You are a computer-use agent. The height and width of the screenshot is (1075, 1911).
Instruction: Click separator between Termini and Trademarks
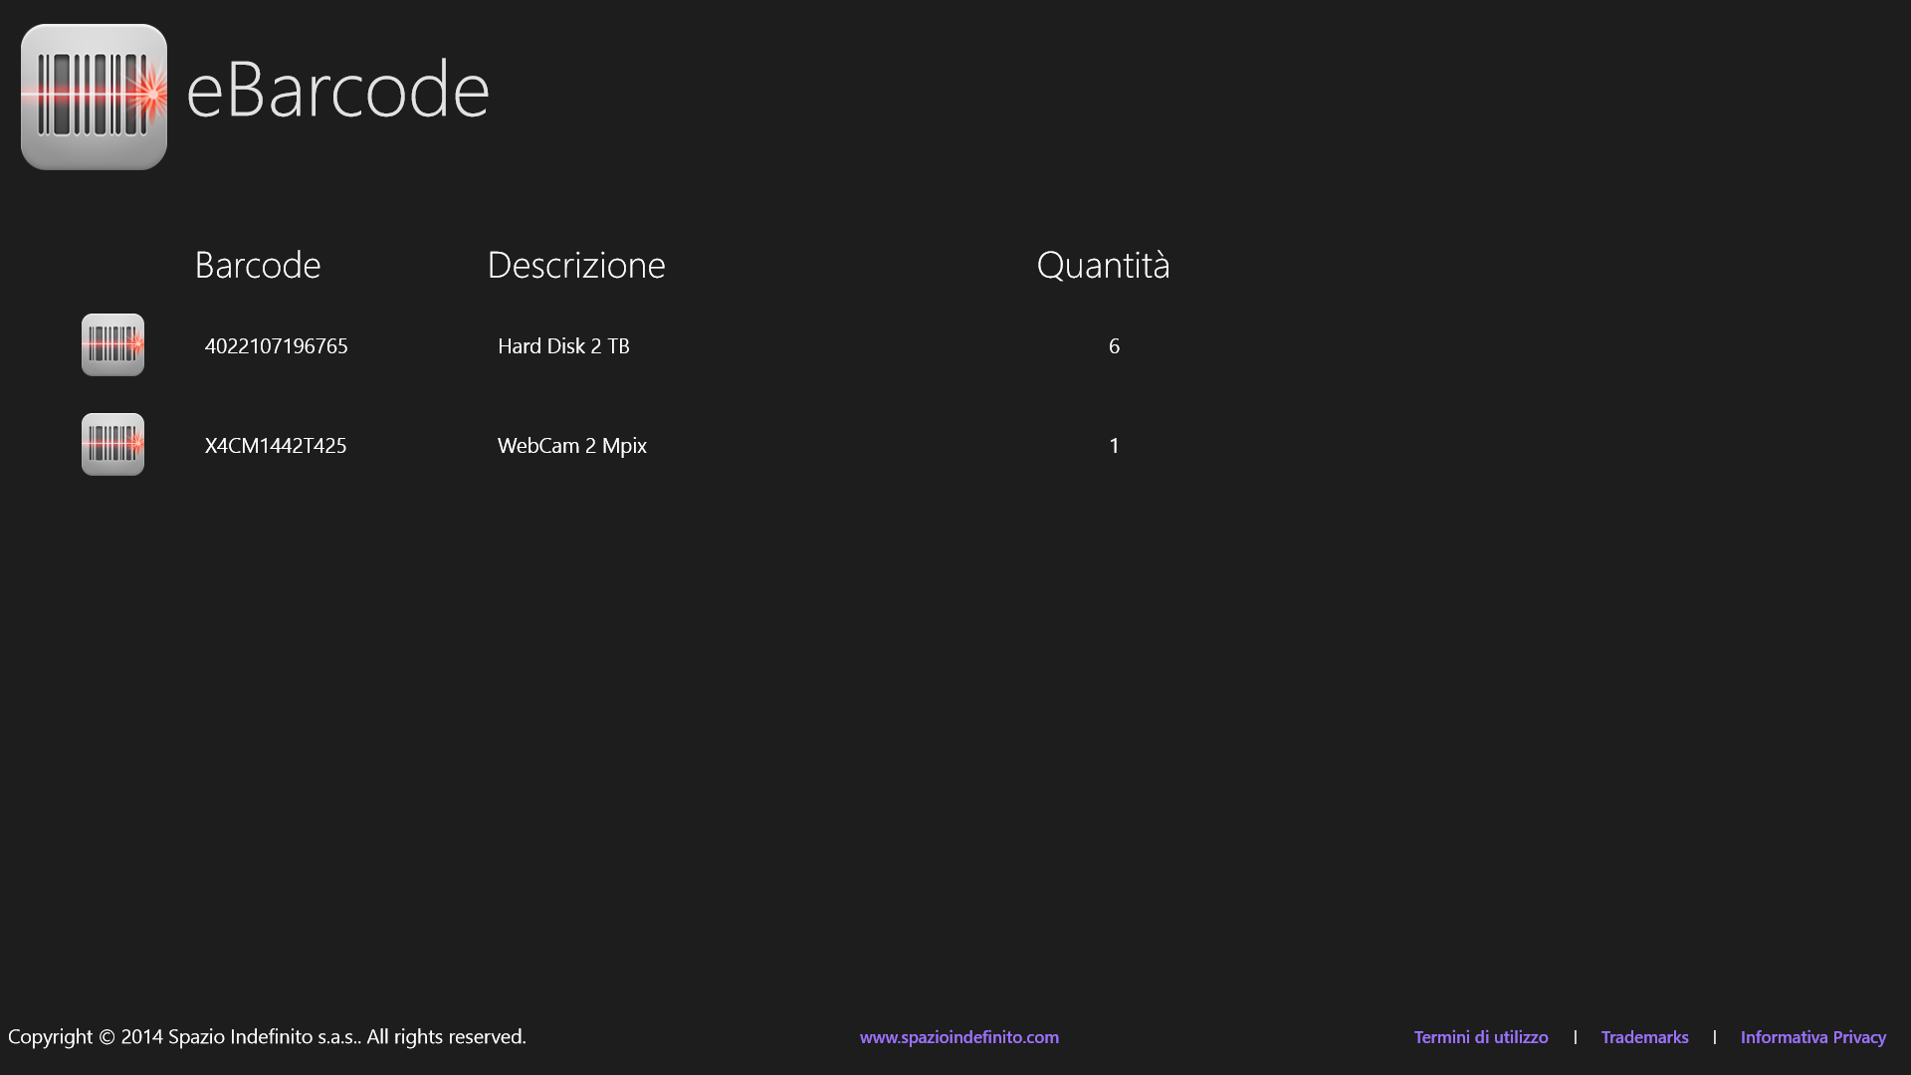pos(1575,1037)
